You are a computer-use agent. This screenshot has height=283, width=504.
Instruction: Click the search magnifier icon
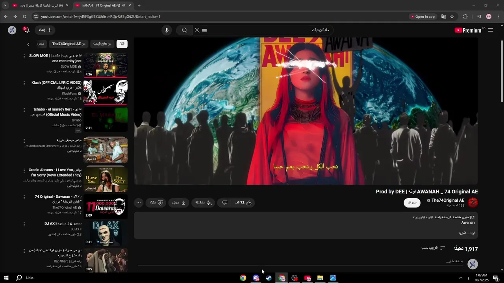[184, 30]
